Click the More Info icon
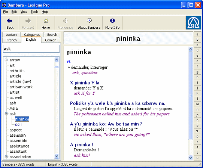 click(x=112, y=21)
